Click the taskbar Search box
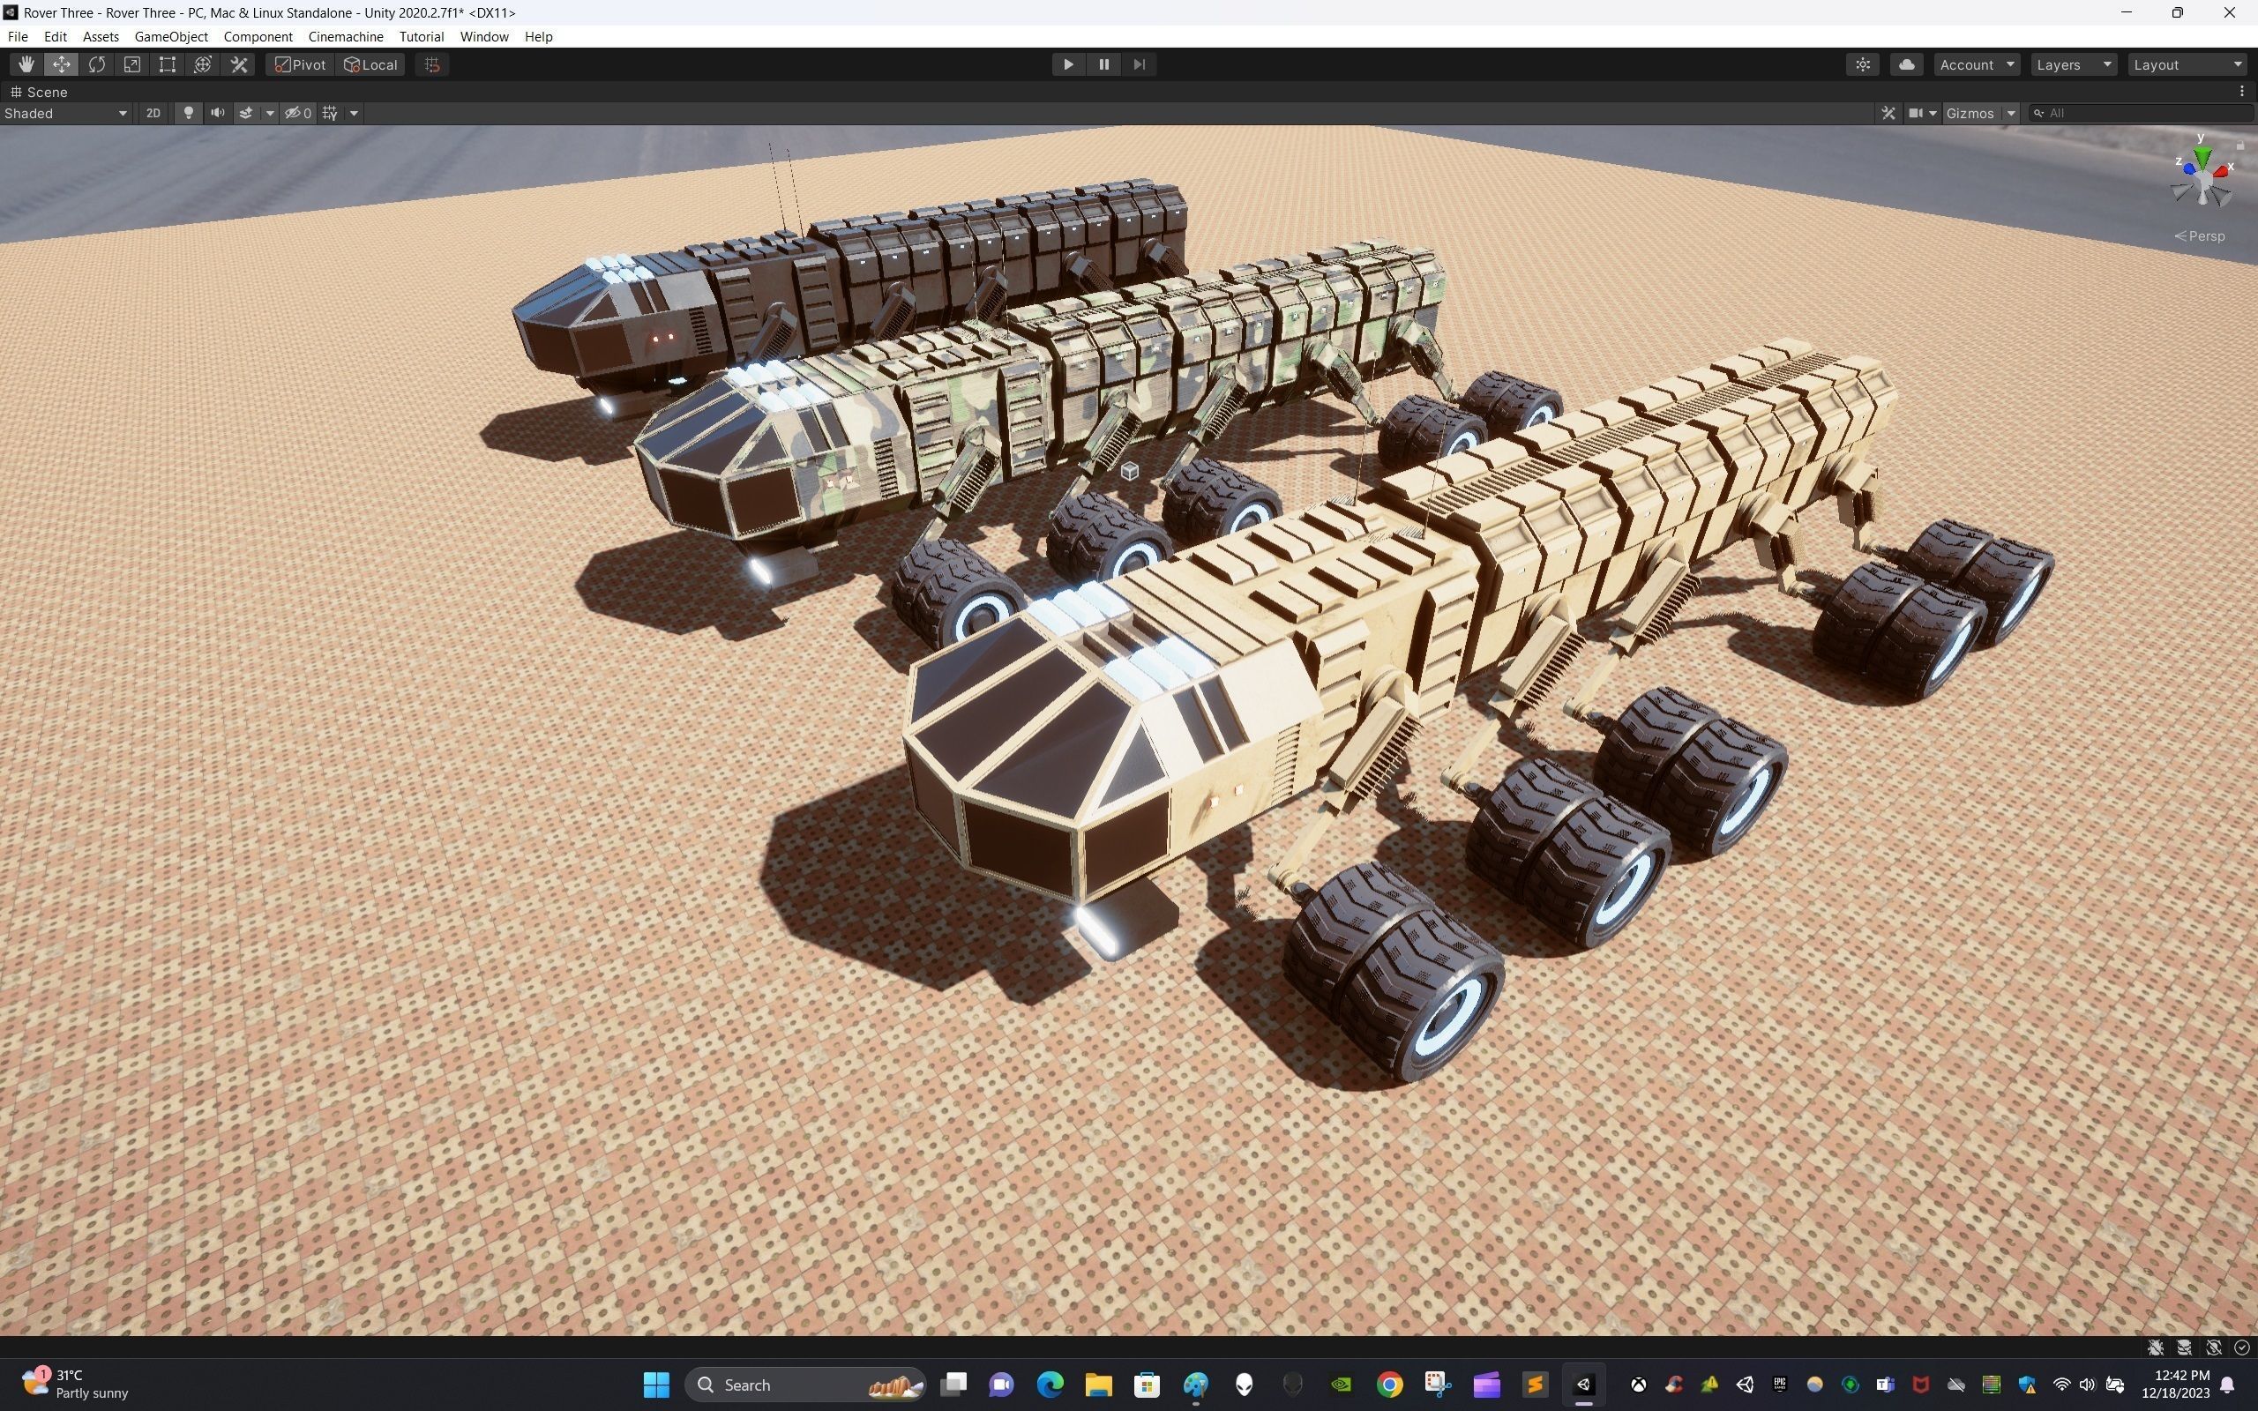This screenshot has height=1411, width=2258. point(805,1384)
